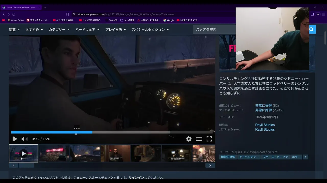This screenshot has width=327, height=183.
Task: Expand the ハードウェア menu
Action: tap(88, 29)
